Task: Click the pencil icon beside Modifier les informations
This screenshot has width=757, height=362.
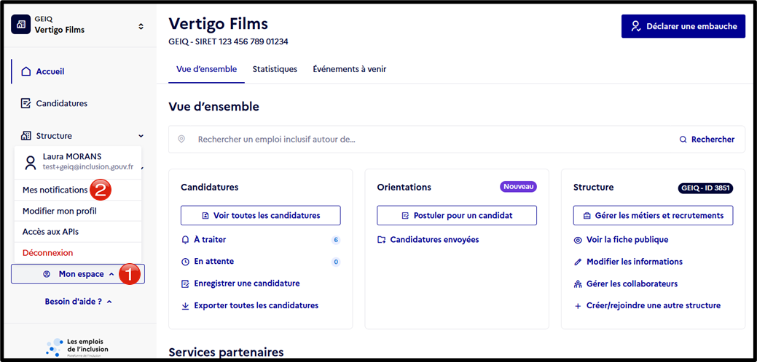Action: [578, 262]
